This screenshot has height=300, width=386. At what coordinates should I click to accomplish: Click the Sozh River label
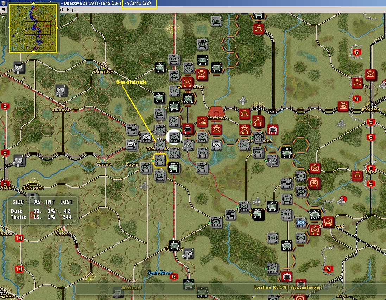coord(160,273)
